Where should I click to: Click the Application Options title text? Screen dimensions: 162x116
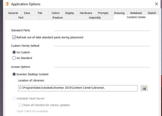26,4
